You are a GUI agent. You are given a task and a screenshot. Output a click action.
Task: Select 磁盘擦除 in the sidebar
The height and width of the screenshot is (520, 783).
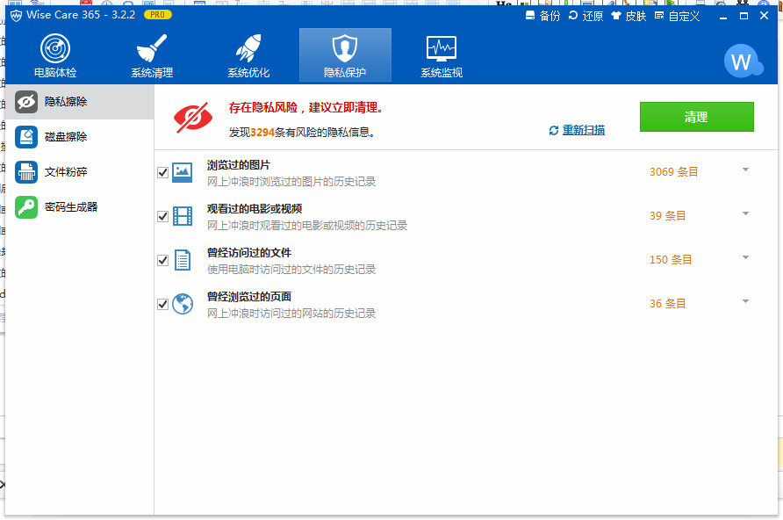[53, 137]
